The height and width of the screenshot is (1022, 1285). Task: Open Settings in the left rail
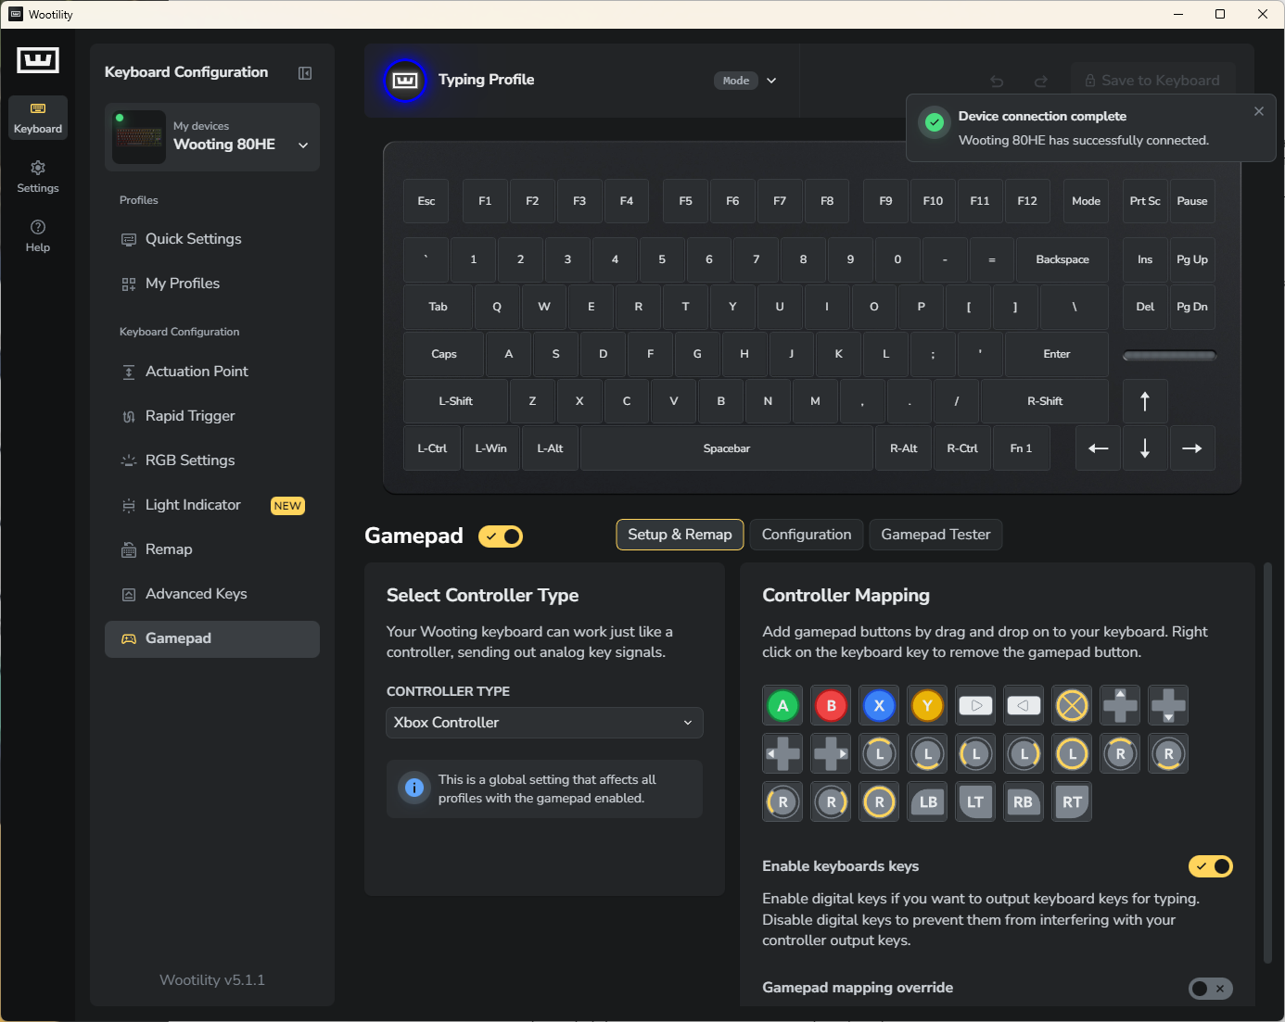38,177
